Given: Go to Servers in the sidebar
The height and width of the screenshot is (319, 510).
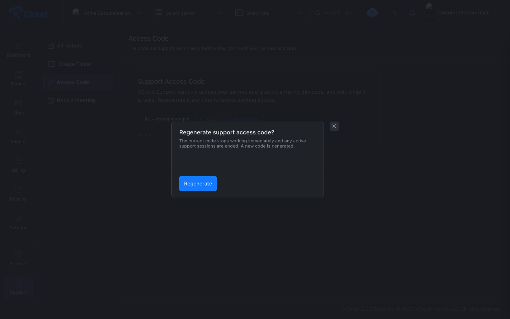Looking at the screenshot, I should (18, 79).
